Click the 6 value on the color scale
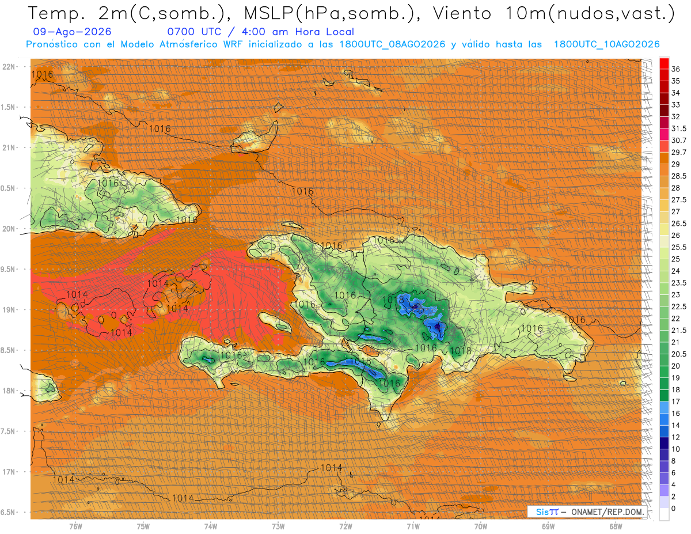The height and width of the screenshot is (534, 691). 674,472
